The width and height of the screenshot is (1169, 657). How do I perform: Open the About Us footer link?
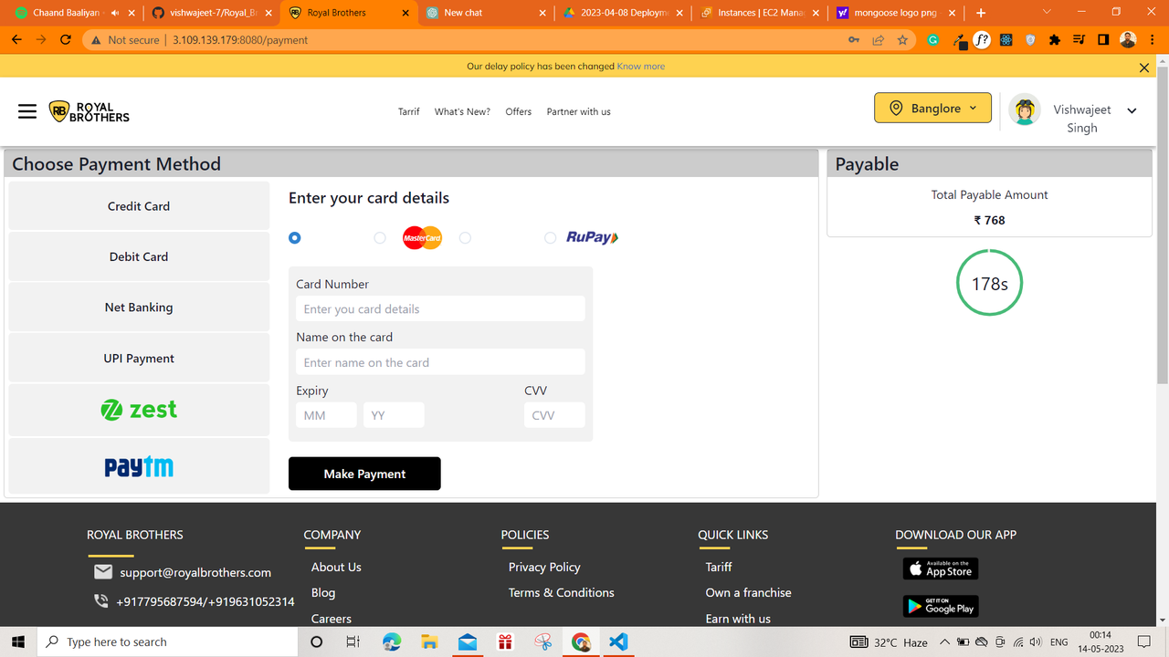tap(336, 567)
